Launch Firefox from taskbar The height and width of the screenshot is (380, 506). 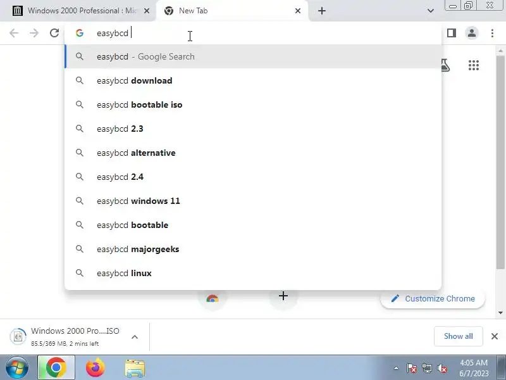pos(96,367)
